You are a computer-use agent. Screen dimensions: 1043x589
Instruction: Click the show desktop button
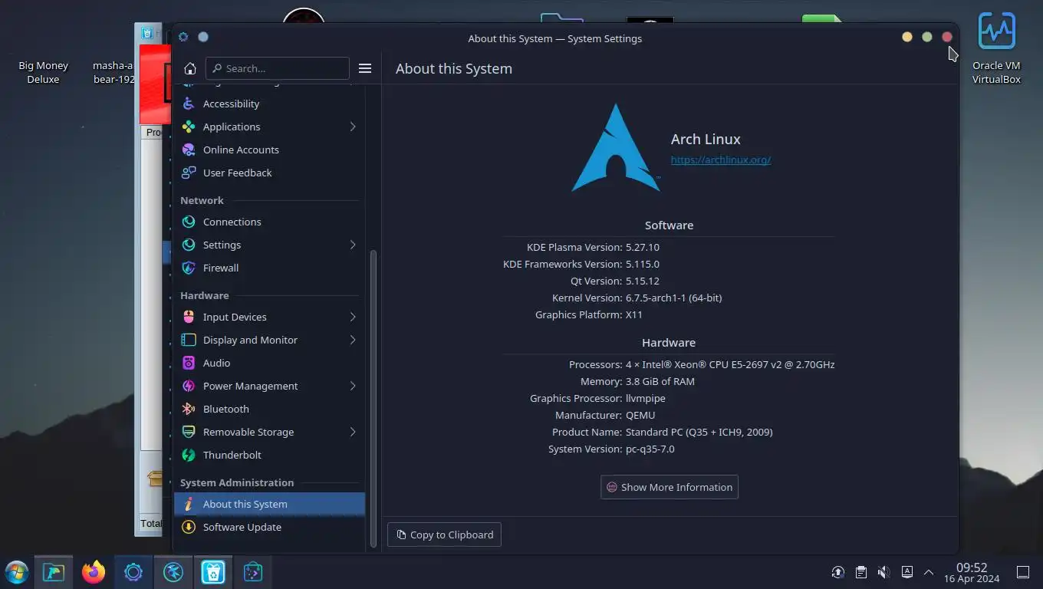1023,572
